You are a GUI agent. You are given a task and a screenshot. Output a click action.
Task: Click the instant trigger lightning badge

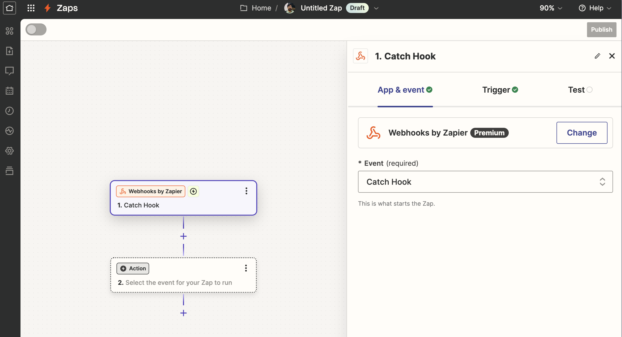point(193,191)
